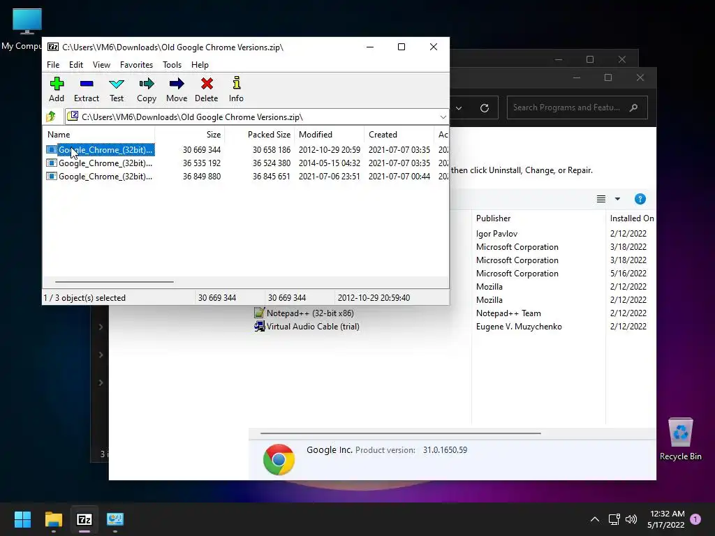Select Chrome file sized 36 849 880
Image resolution: width=715 pixels, height=536 pixels.
246,176
